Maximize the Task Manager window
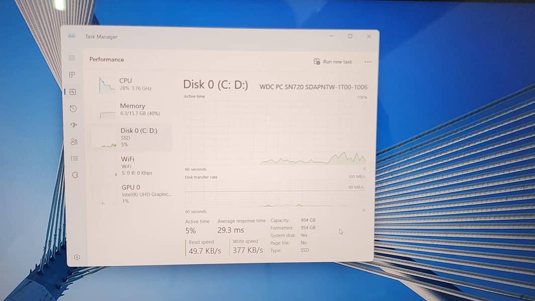The height and width of the screenshot is (301, 535). 350,36
